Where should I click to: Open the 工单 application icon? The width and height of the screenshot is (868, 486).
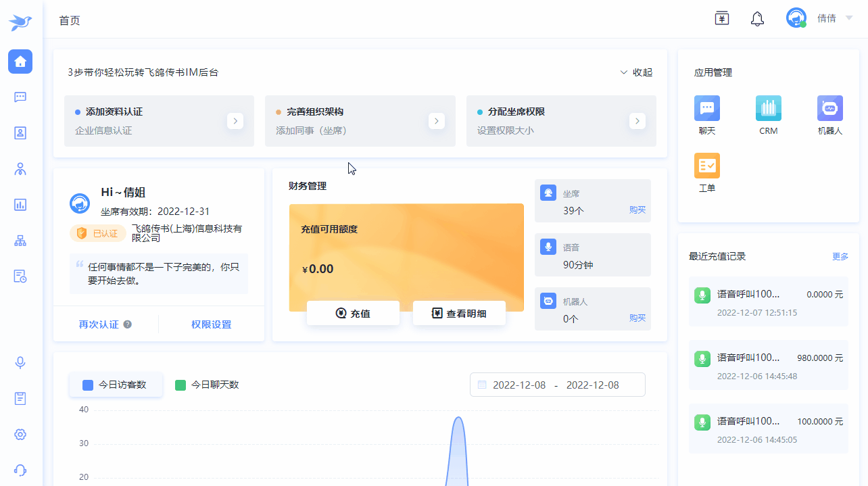[706, 166]
